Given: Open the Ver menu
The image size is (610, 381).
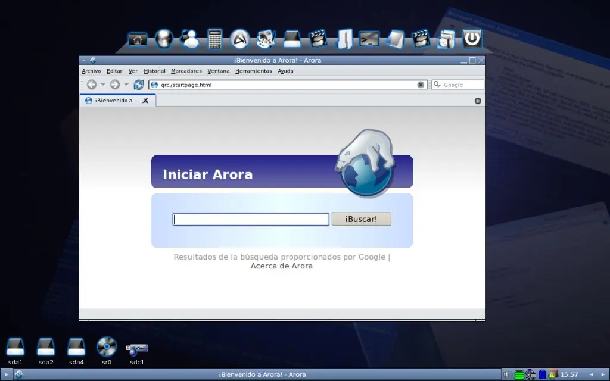Looking at the screenshot, I should 133,71.
